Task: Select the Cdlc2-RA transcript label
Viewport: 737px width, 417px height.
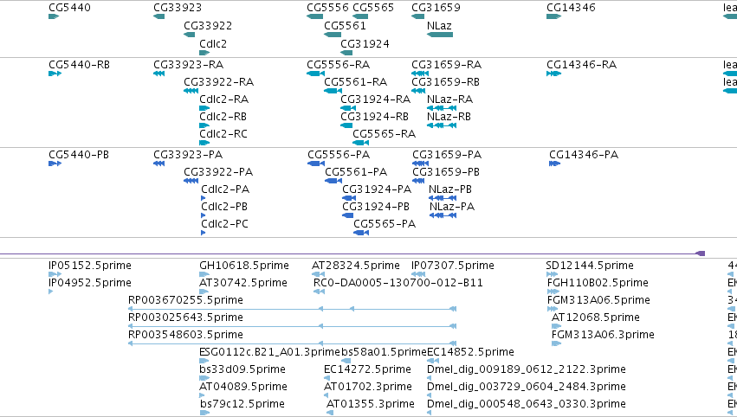Action: tap(223, 99)
